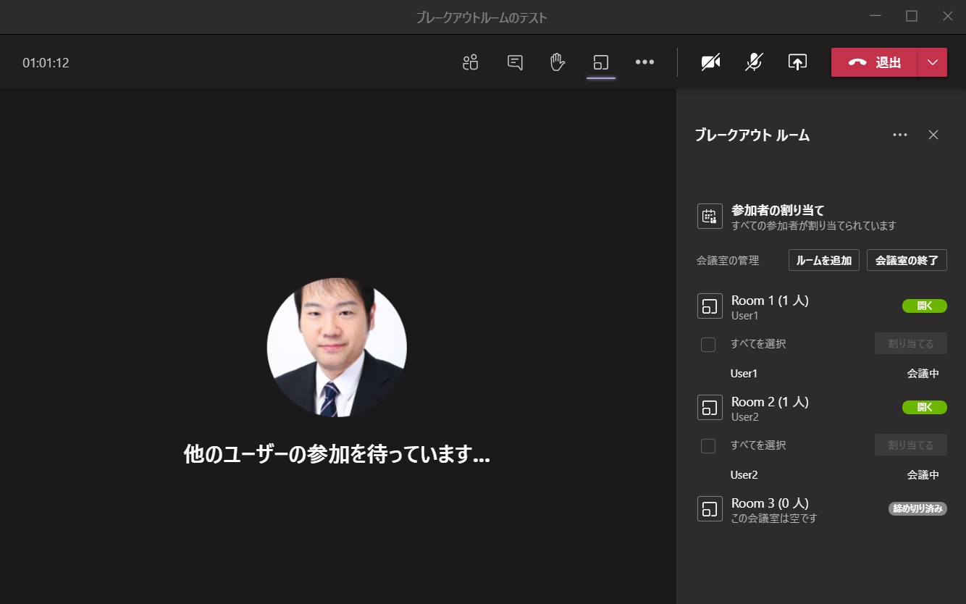Expand the 退出 dropdown arrow
This screenshot has width=966, height=604.
933,62
